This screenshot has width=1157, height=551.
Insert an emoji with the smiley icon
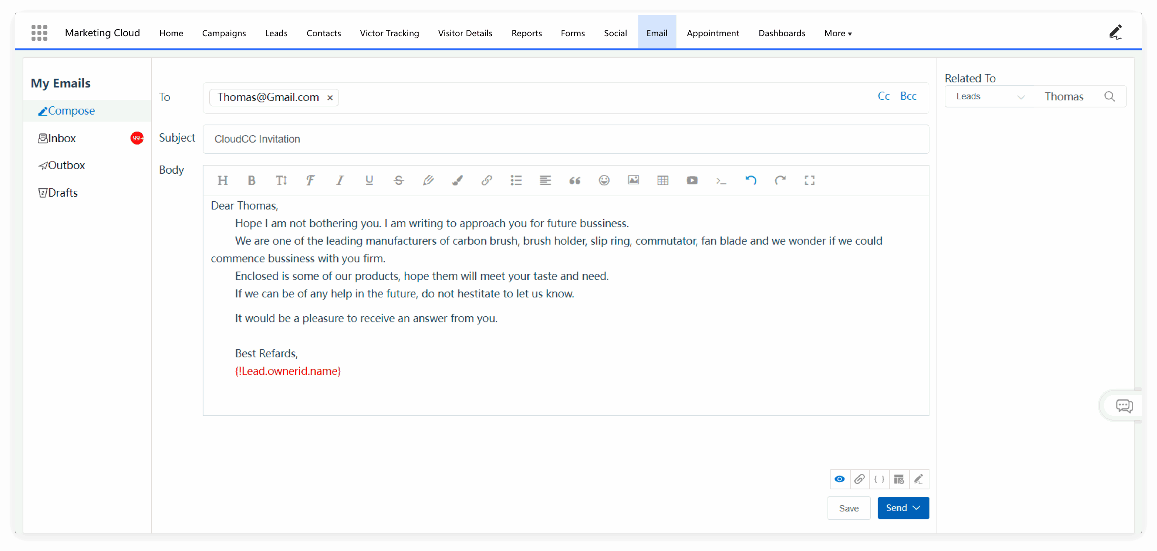point(604,180)
